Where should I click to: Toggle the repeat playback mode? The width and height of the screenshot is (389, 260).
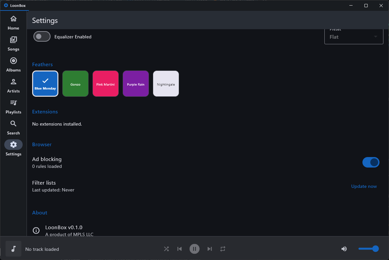tap(223, 249)
